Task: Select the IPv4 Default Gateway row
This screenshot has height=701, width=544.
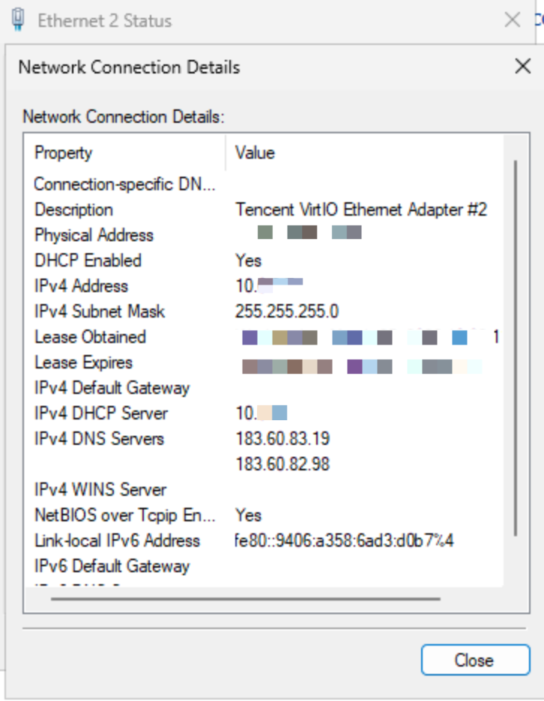Action: 112,388
